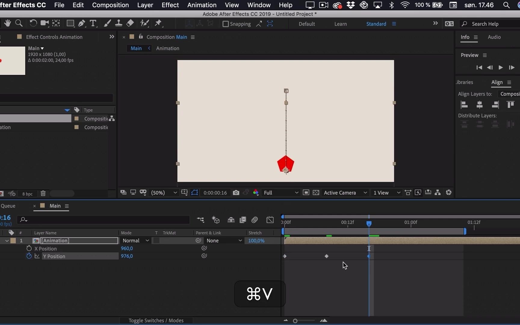The height and width of the screenshot is (325, 520).
Task: Select the Roto Brush tool
Action: pyautogui.click(x=145, y=23)
